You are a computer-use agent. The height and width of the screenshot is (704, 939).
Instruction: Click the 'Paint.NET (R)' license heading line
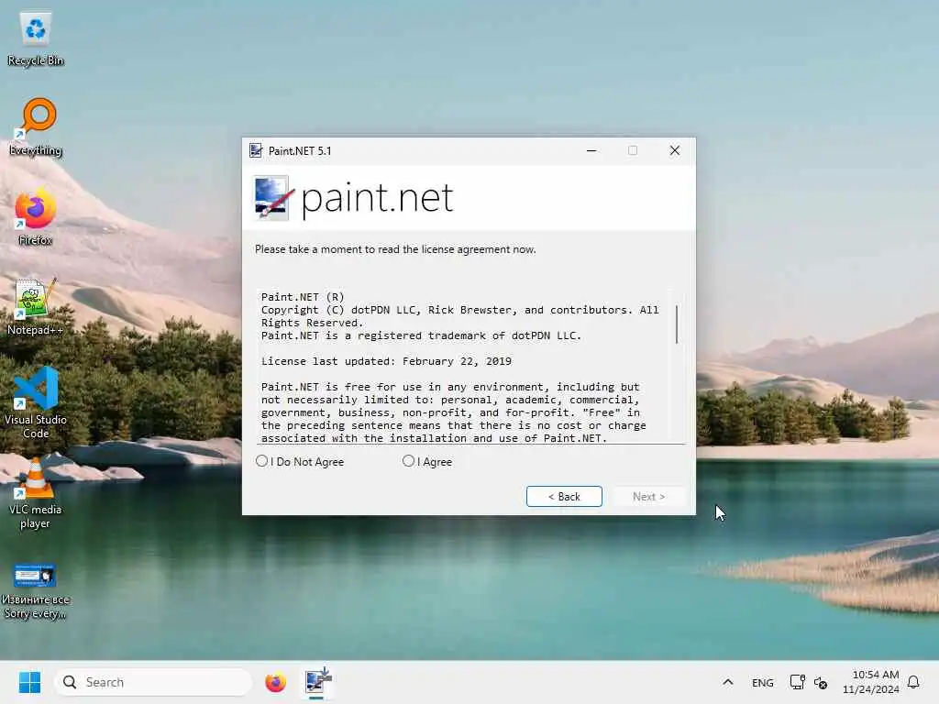[x=303, y=297]
